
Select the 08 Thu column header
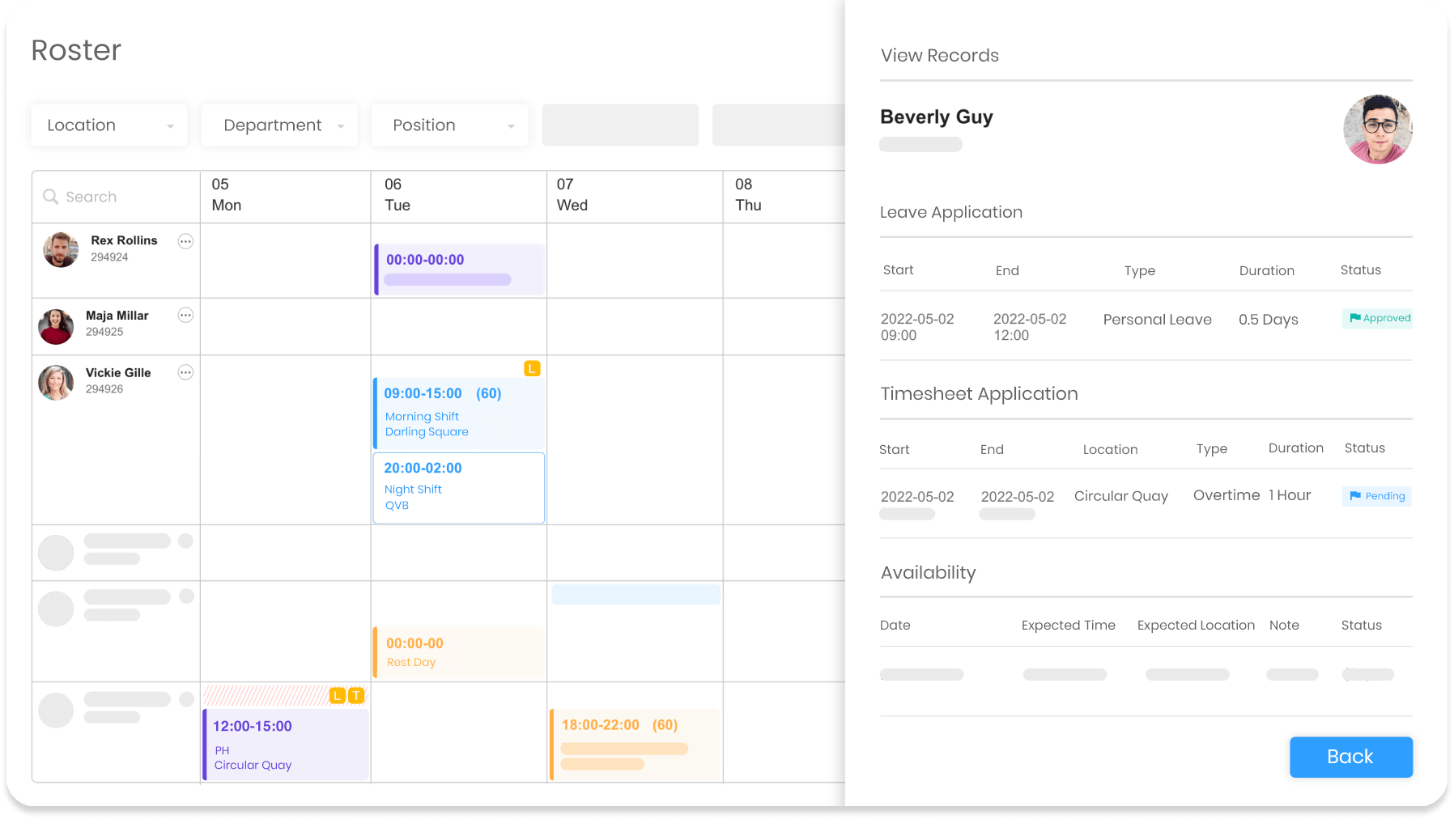pos(784,196)
